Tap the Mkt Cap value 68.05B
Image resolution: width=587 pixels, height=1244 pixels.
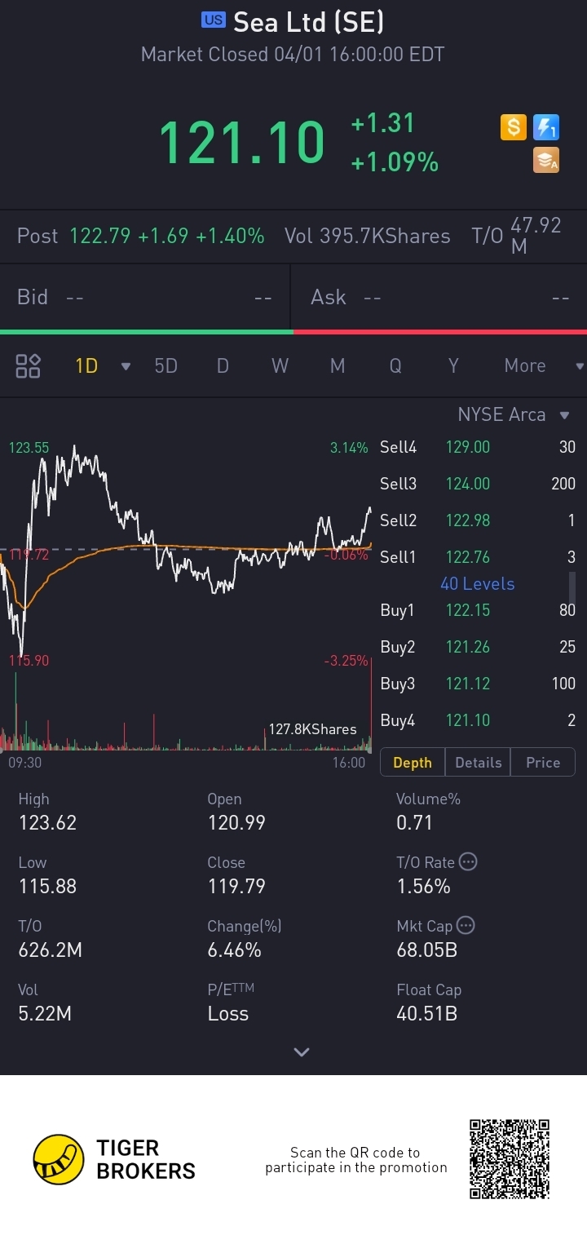(426, 950)
